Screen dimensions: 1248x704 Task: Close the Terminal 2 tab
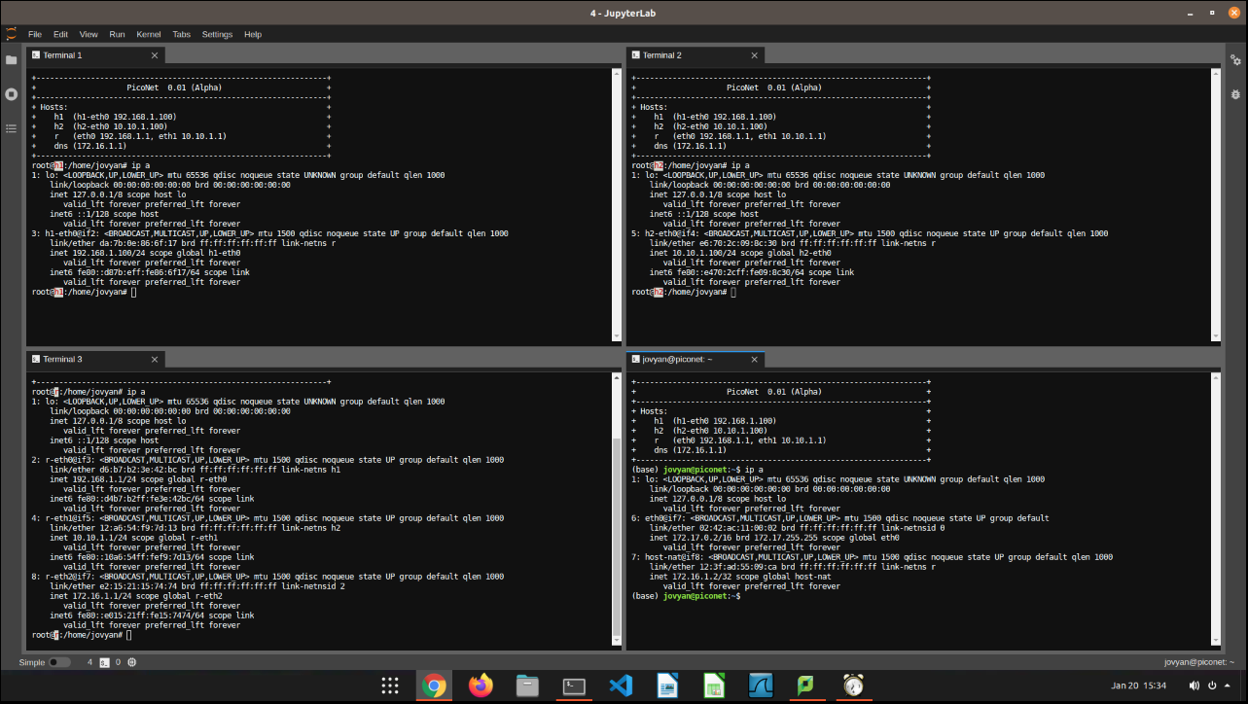[x=754, y=55]
